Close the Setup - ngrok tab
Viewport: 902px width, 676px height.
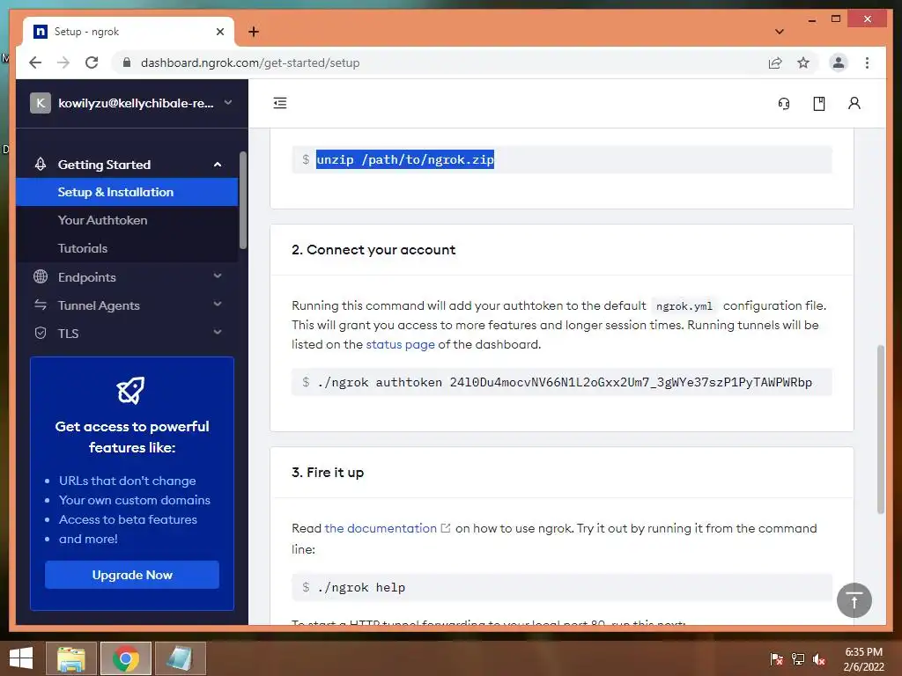[219, 32]
